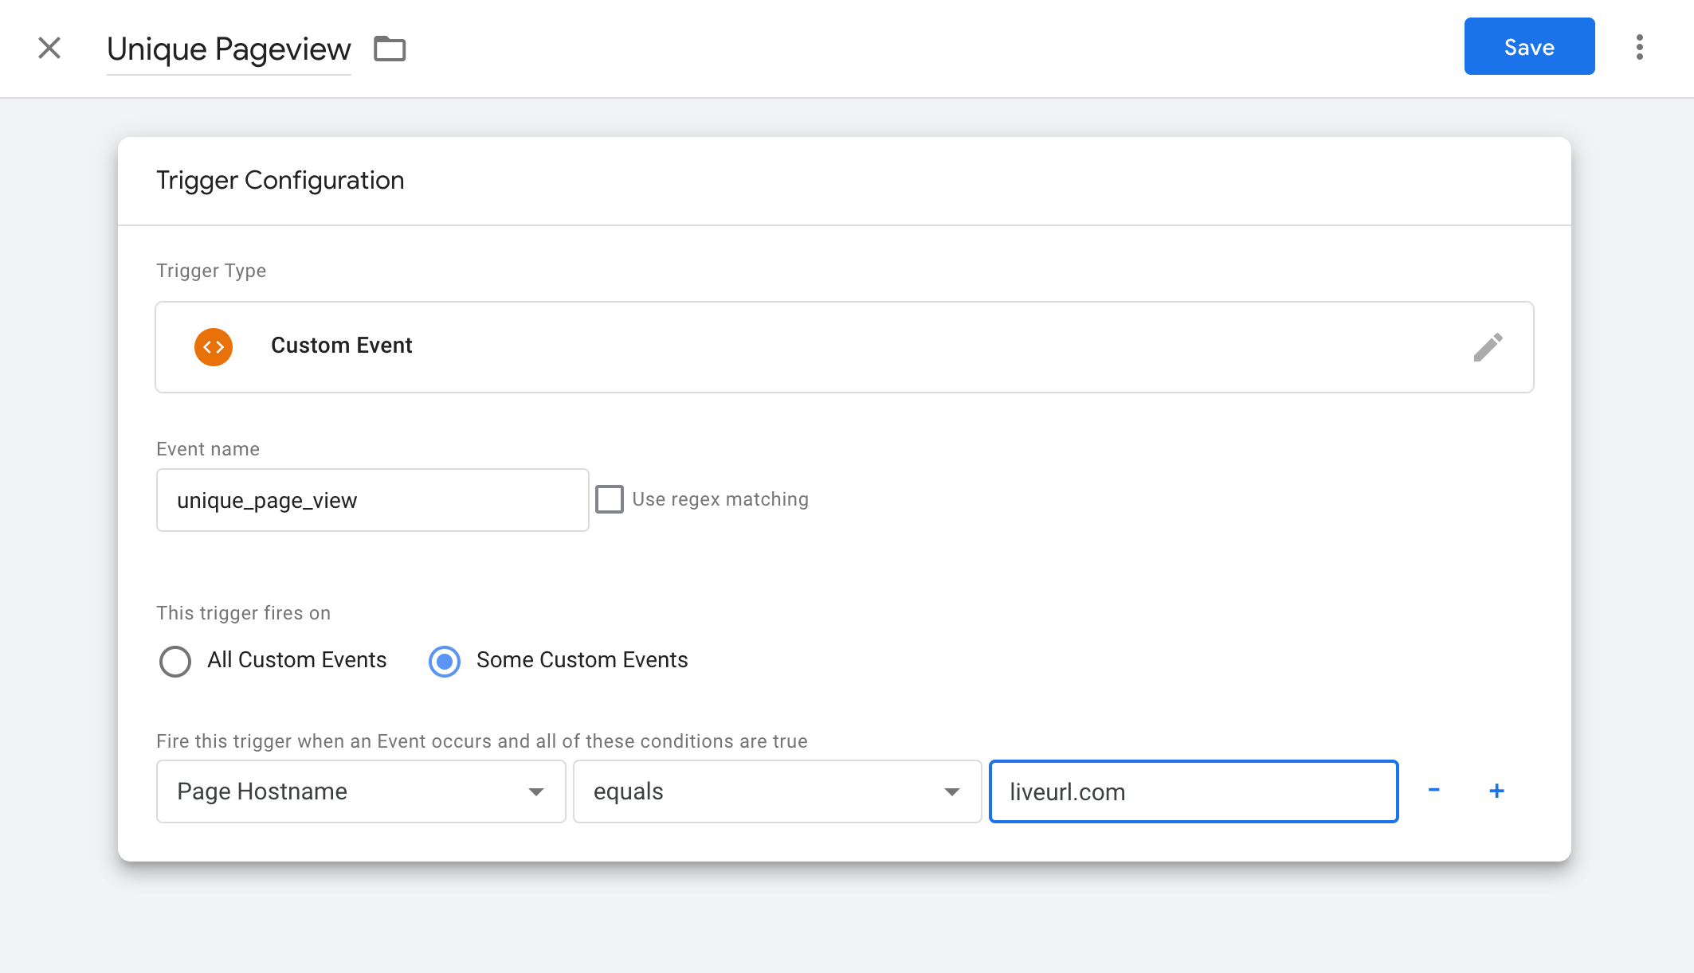Image resolution: width=1694 pixels, height=973 pixels.
Task: Expand the condition variable selector
Action: click(537, 791)
